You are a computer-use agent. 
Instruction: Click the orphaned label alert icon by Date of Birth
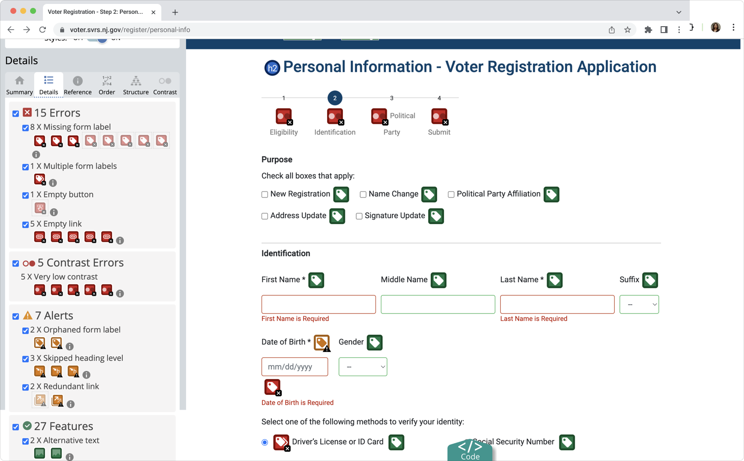tap(322, 343)
